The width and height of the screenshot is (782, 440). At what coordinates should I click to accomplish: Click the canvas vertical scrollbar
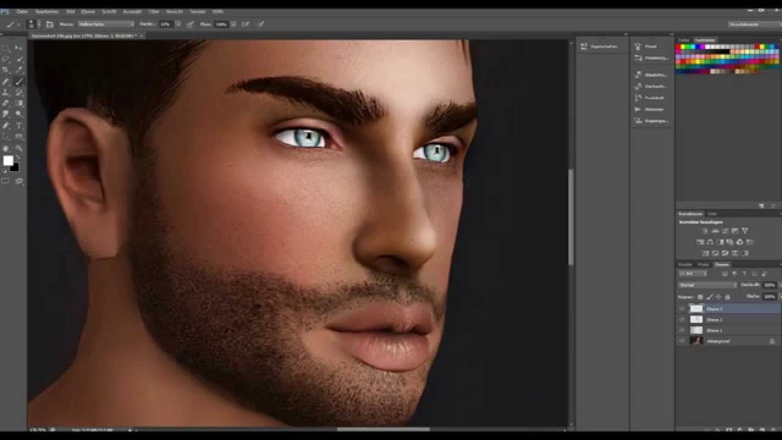tap(571, 217)
